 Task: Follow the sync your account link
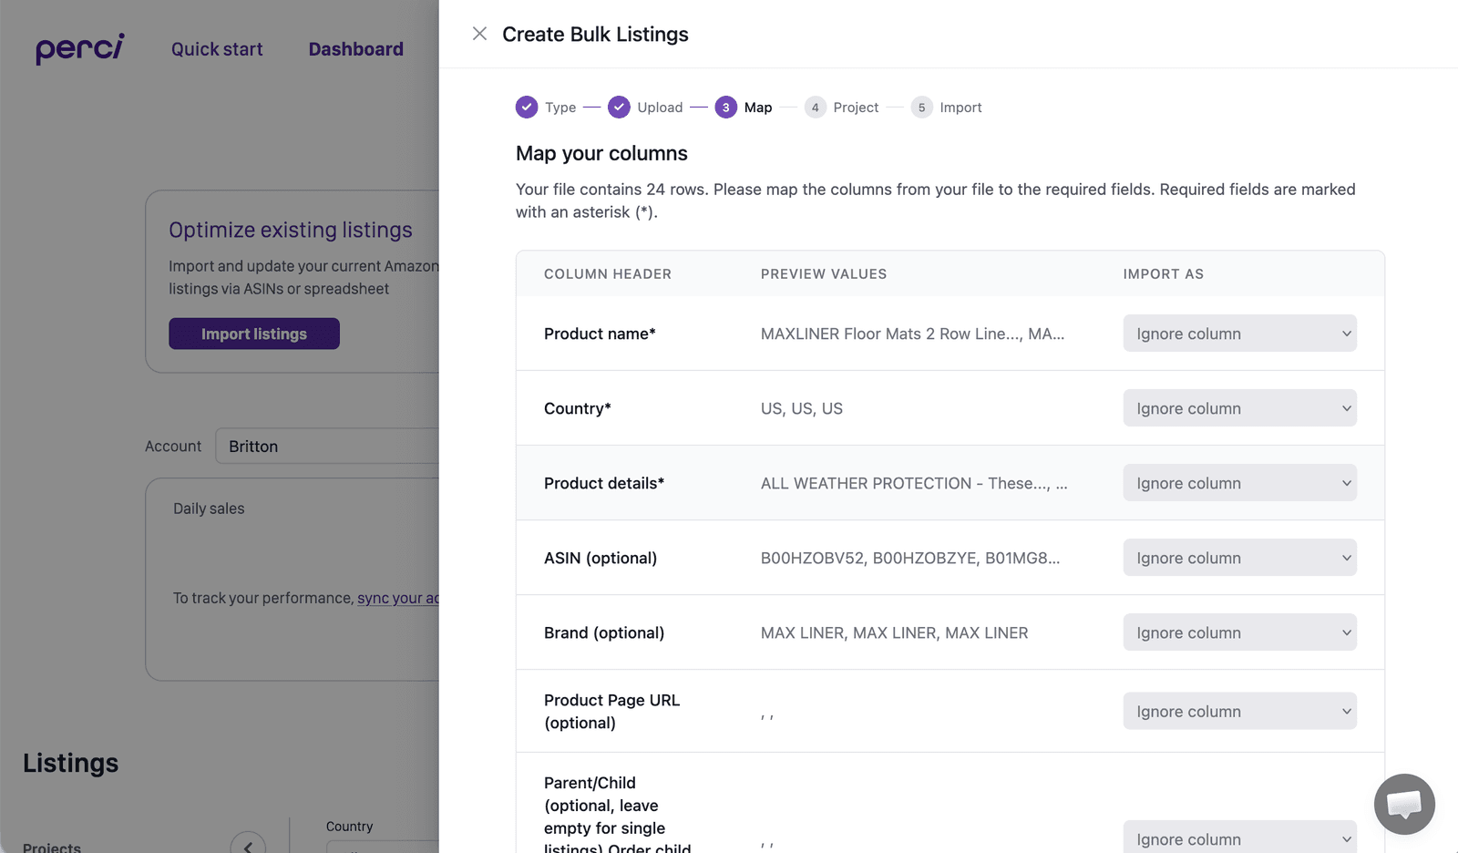[398, 598]
